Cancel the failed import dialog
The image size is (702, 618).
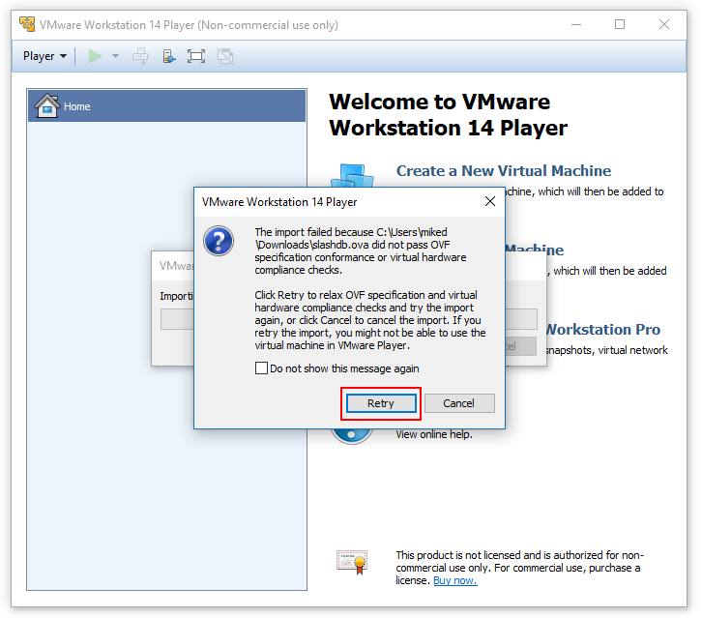tap(458, 403)
